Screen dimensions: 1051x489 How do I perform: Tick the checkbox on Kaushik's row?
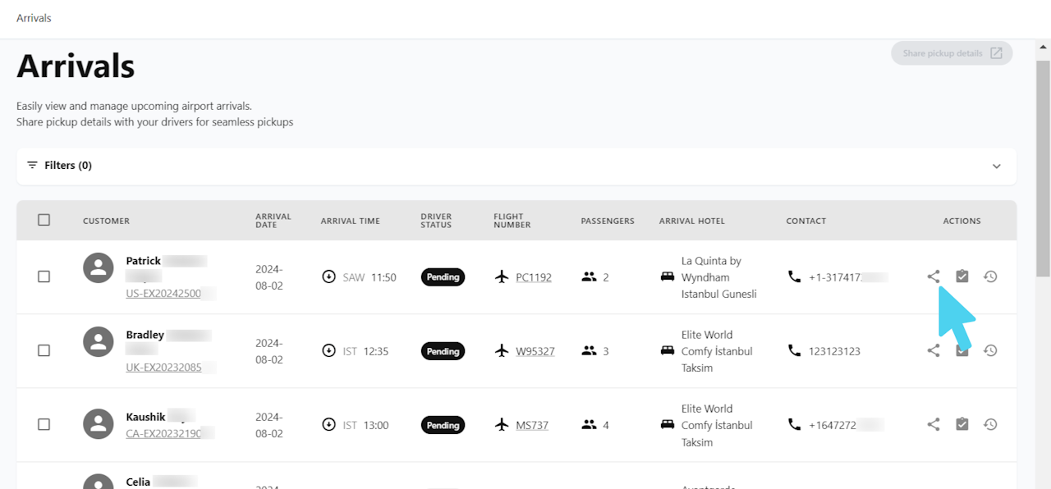44,424
